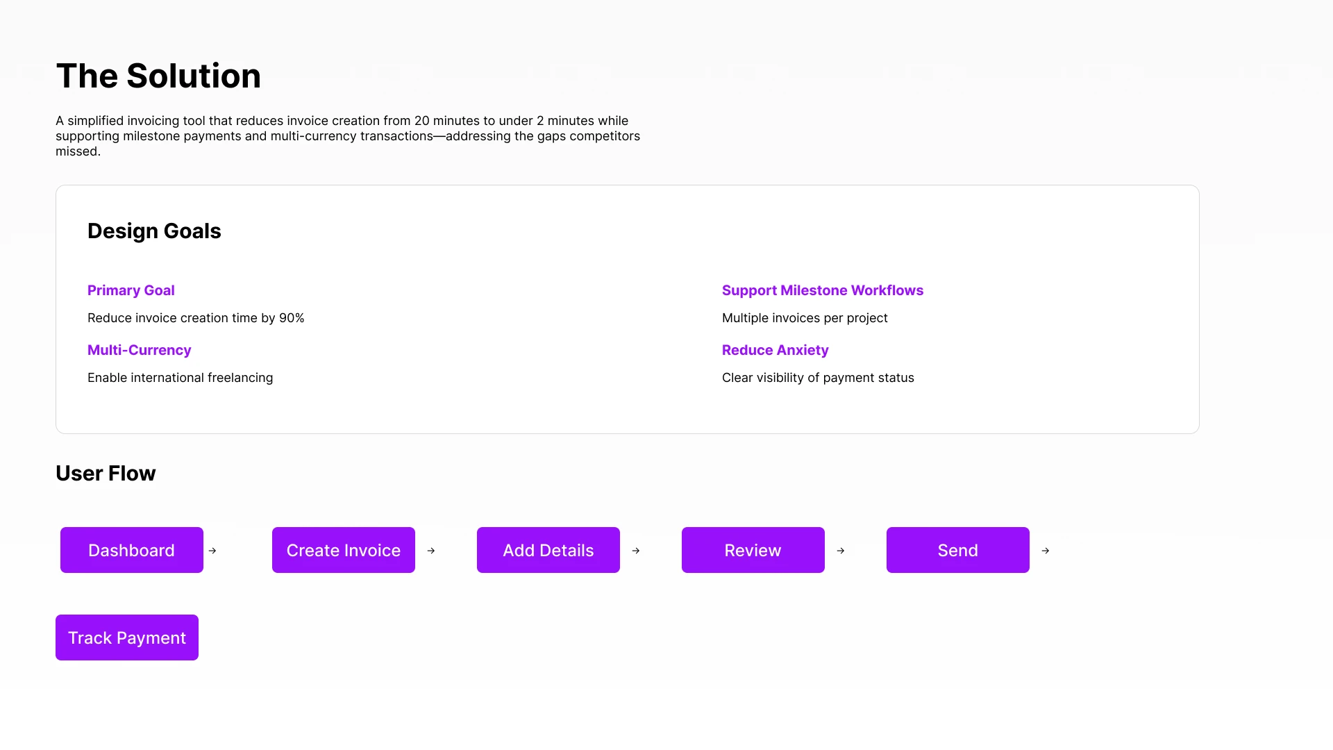Open the Add Details step
This screenshot has height=750, width=1333.
point(548,550)
